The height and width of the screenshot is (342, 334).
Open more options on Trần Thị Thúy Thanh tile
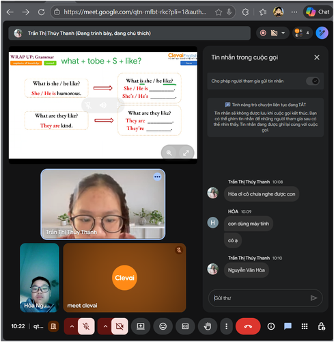(x=157, y=176)
